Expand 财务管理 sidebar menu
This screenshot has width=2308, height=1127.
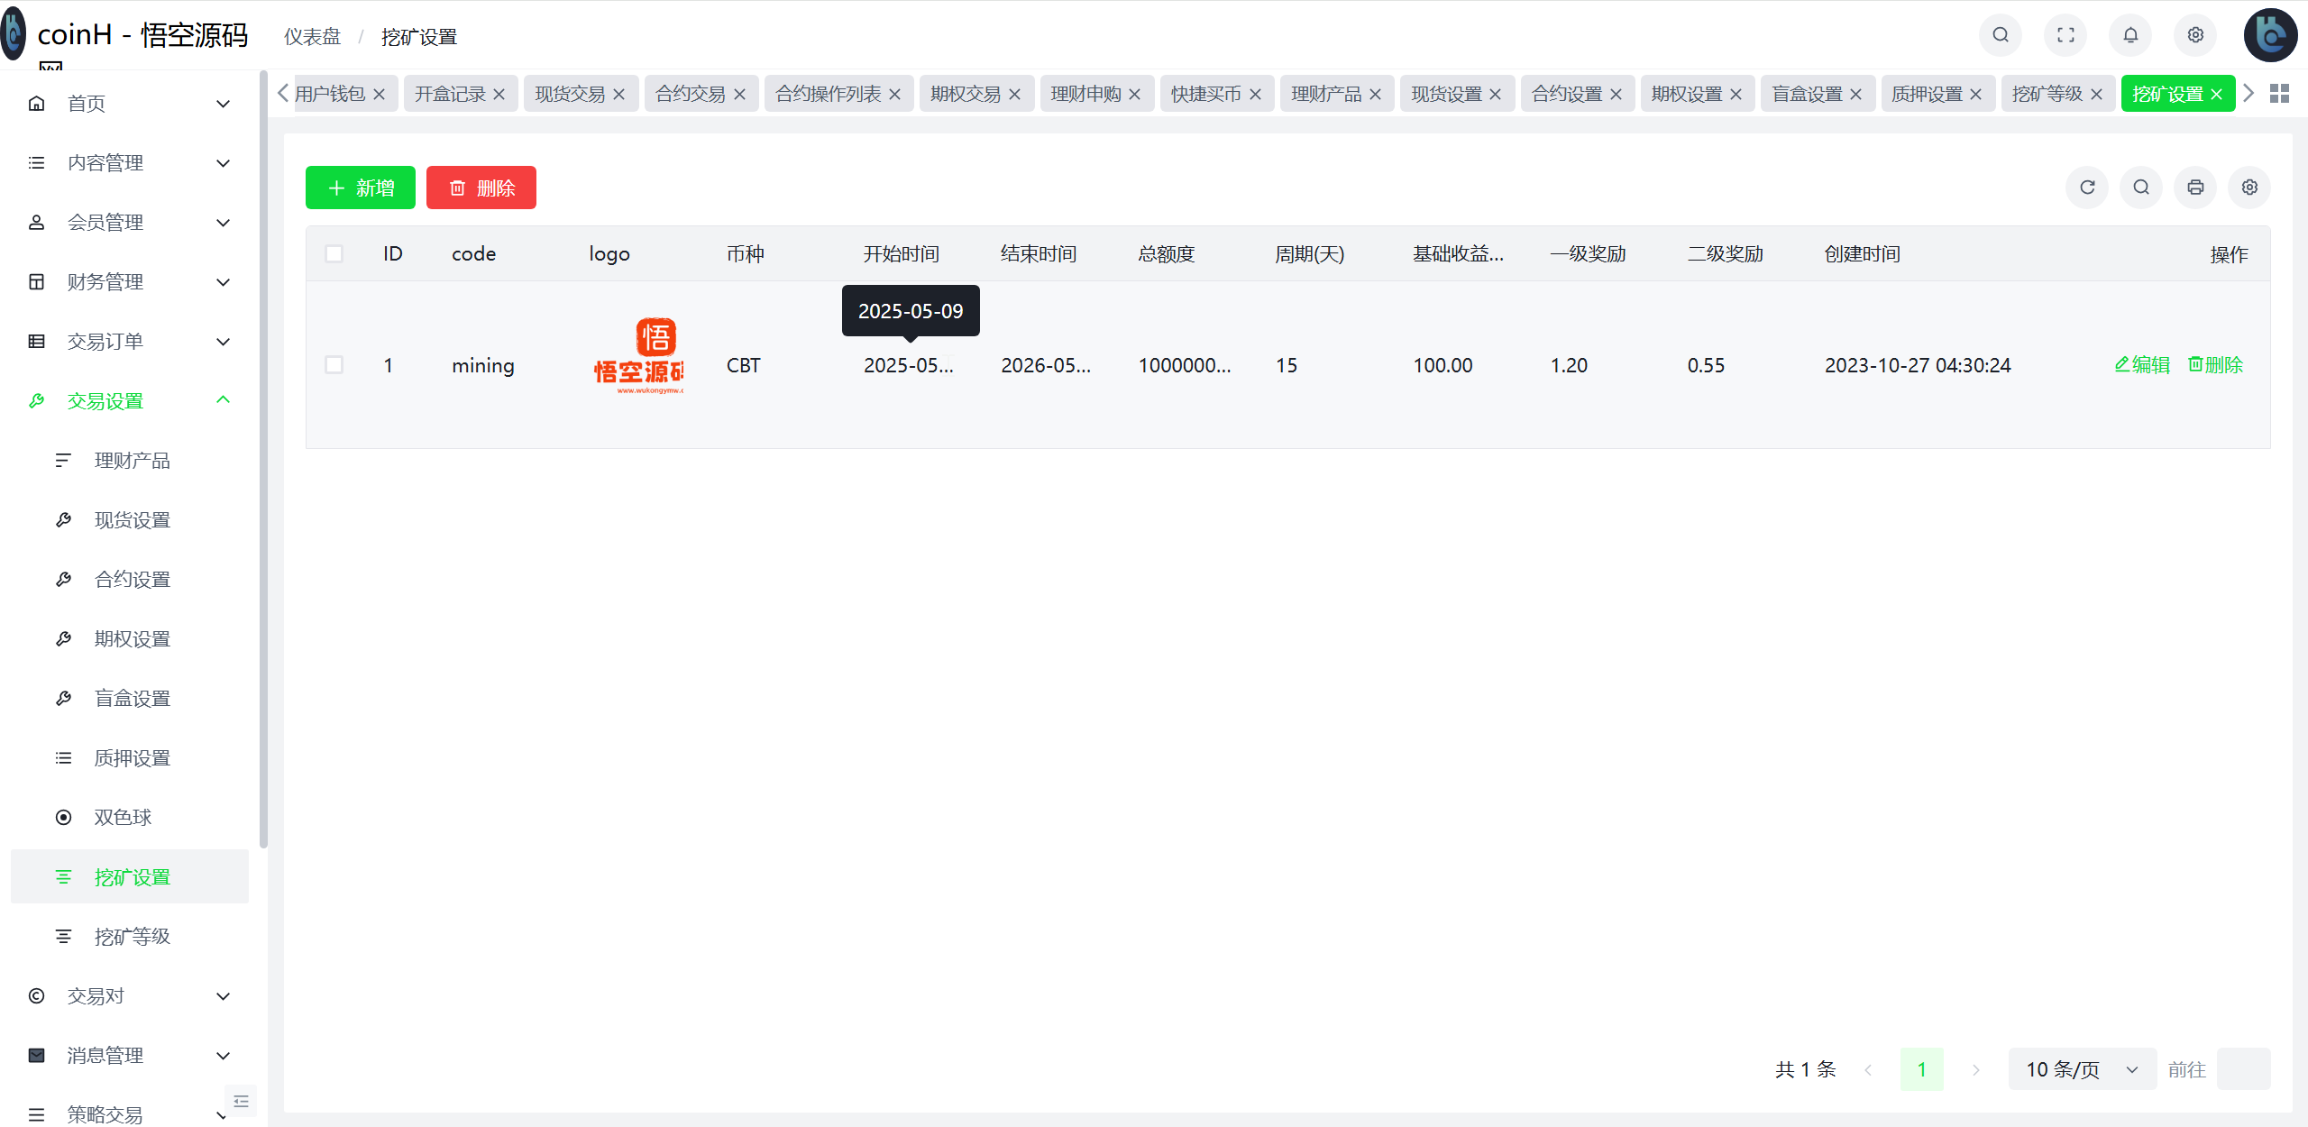tap(130, 282)
